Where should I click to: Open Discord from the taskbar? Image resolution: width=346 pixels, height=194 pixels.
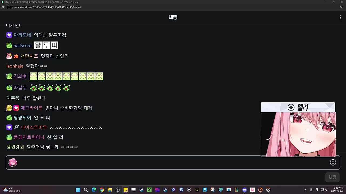[x=244, y=190]
